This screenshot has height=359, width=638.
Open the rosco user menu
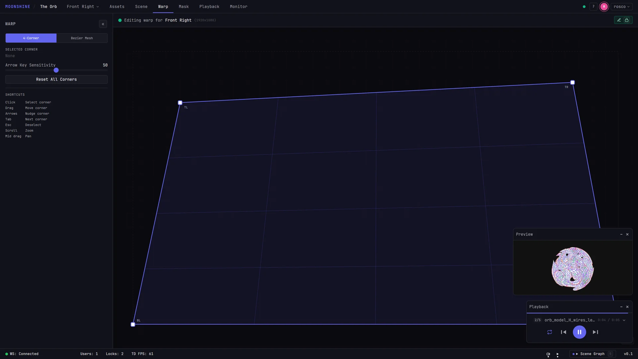tap(621, 7)
